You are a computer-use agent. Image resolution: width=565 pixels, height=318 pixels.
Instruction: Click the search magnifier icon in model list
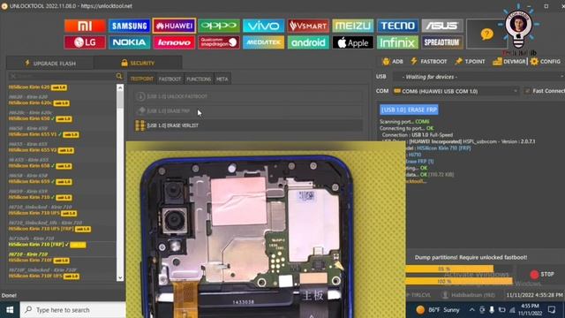coord(119,76)
